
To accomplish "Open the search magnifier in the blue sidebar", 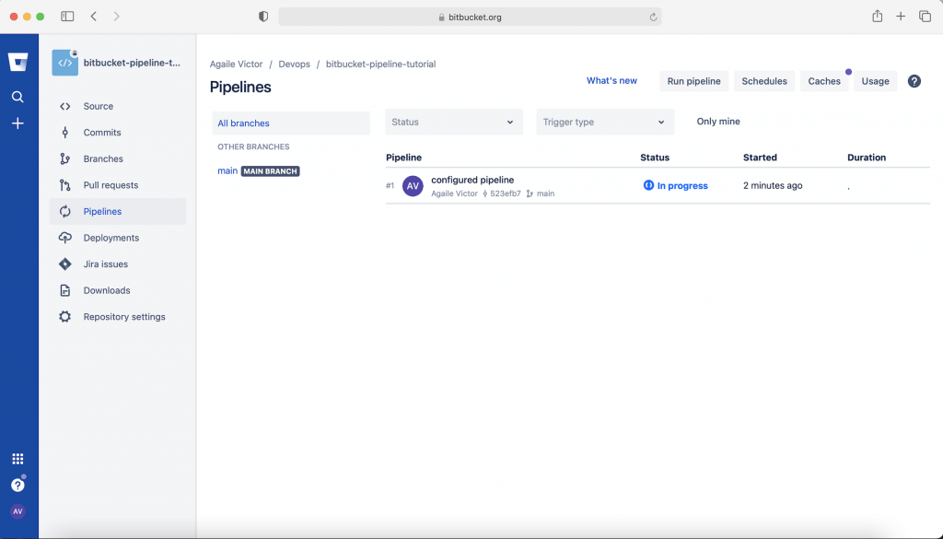I will coord(18,97).
